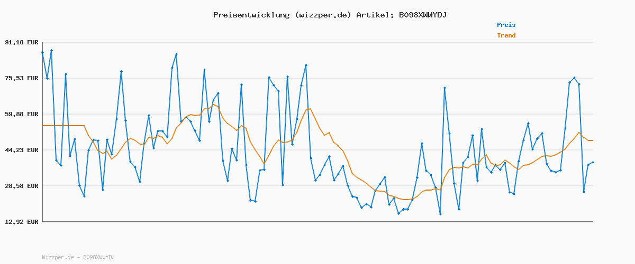Select the 12.92 EUR axis label
Image resolution: width=635 pixels, height=264 pixels.
coord(22,222)
